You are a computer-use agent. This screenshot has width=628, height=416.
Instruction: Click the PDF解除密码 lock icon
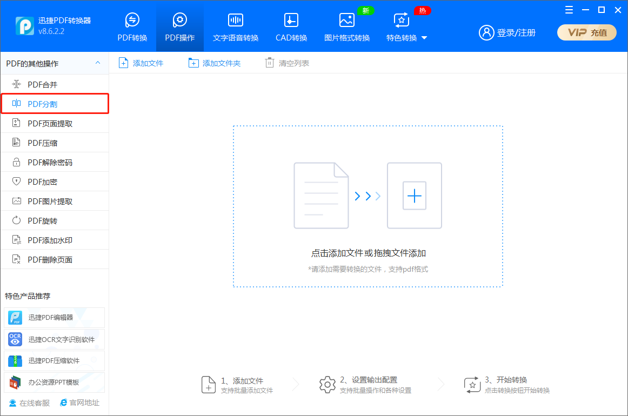pyautogui.click(x=16, y=162)
